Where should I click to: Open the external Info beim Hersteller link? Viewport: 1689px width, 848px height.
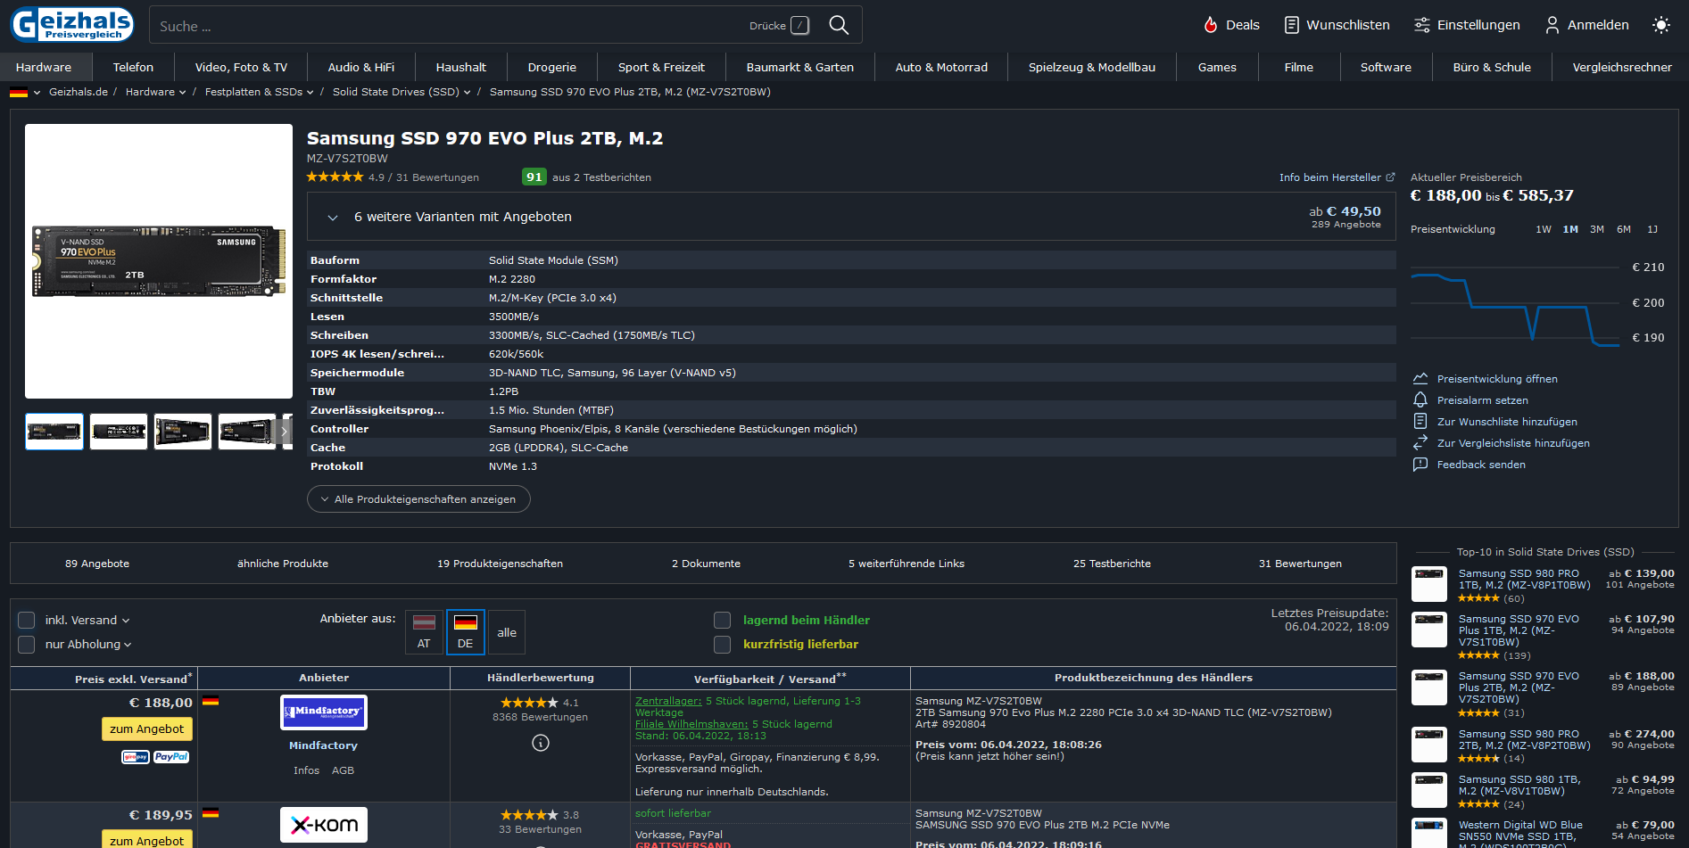[1337, 177]
